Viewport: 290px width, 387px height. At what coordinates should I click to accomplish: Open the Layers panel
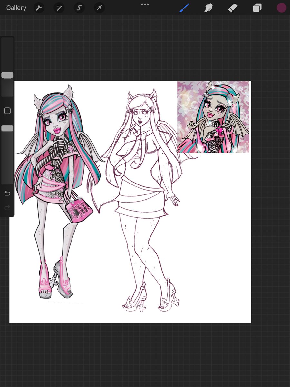click(257, 8)
